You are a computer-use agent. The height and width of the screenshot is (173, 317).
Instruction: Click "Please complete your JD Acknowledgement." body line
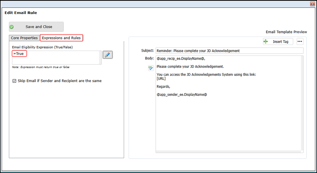coord(190,67)
